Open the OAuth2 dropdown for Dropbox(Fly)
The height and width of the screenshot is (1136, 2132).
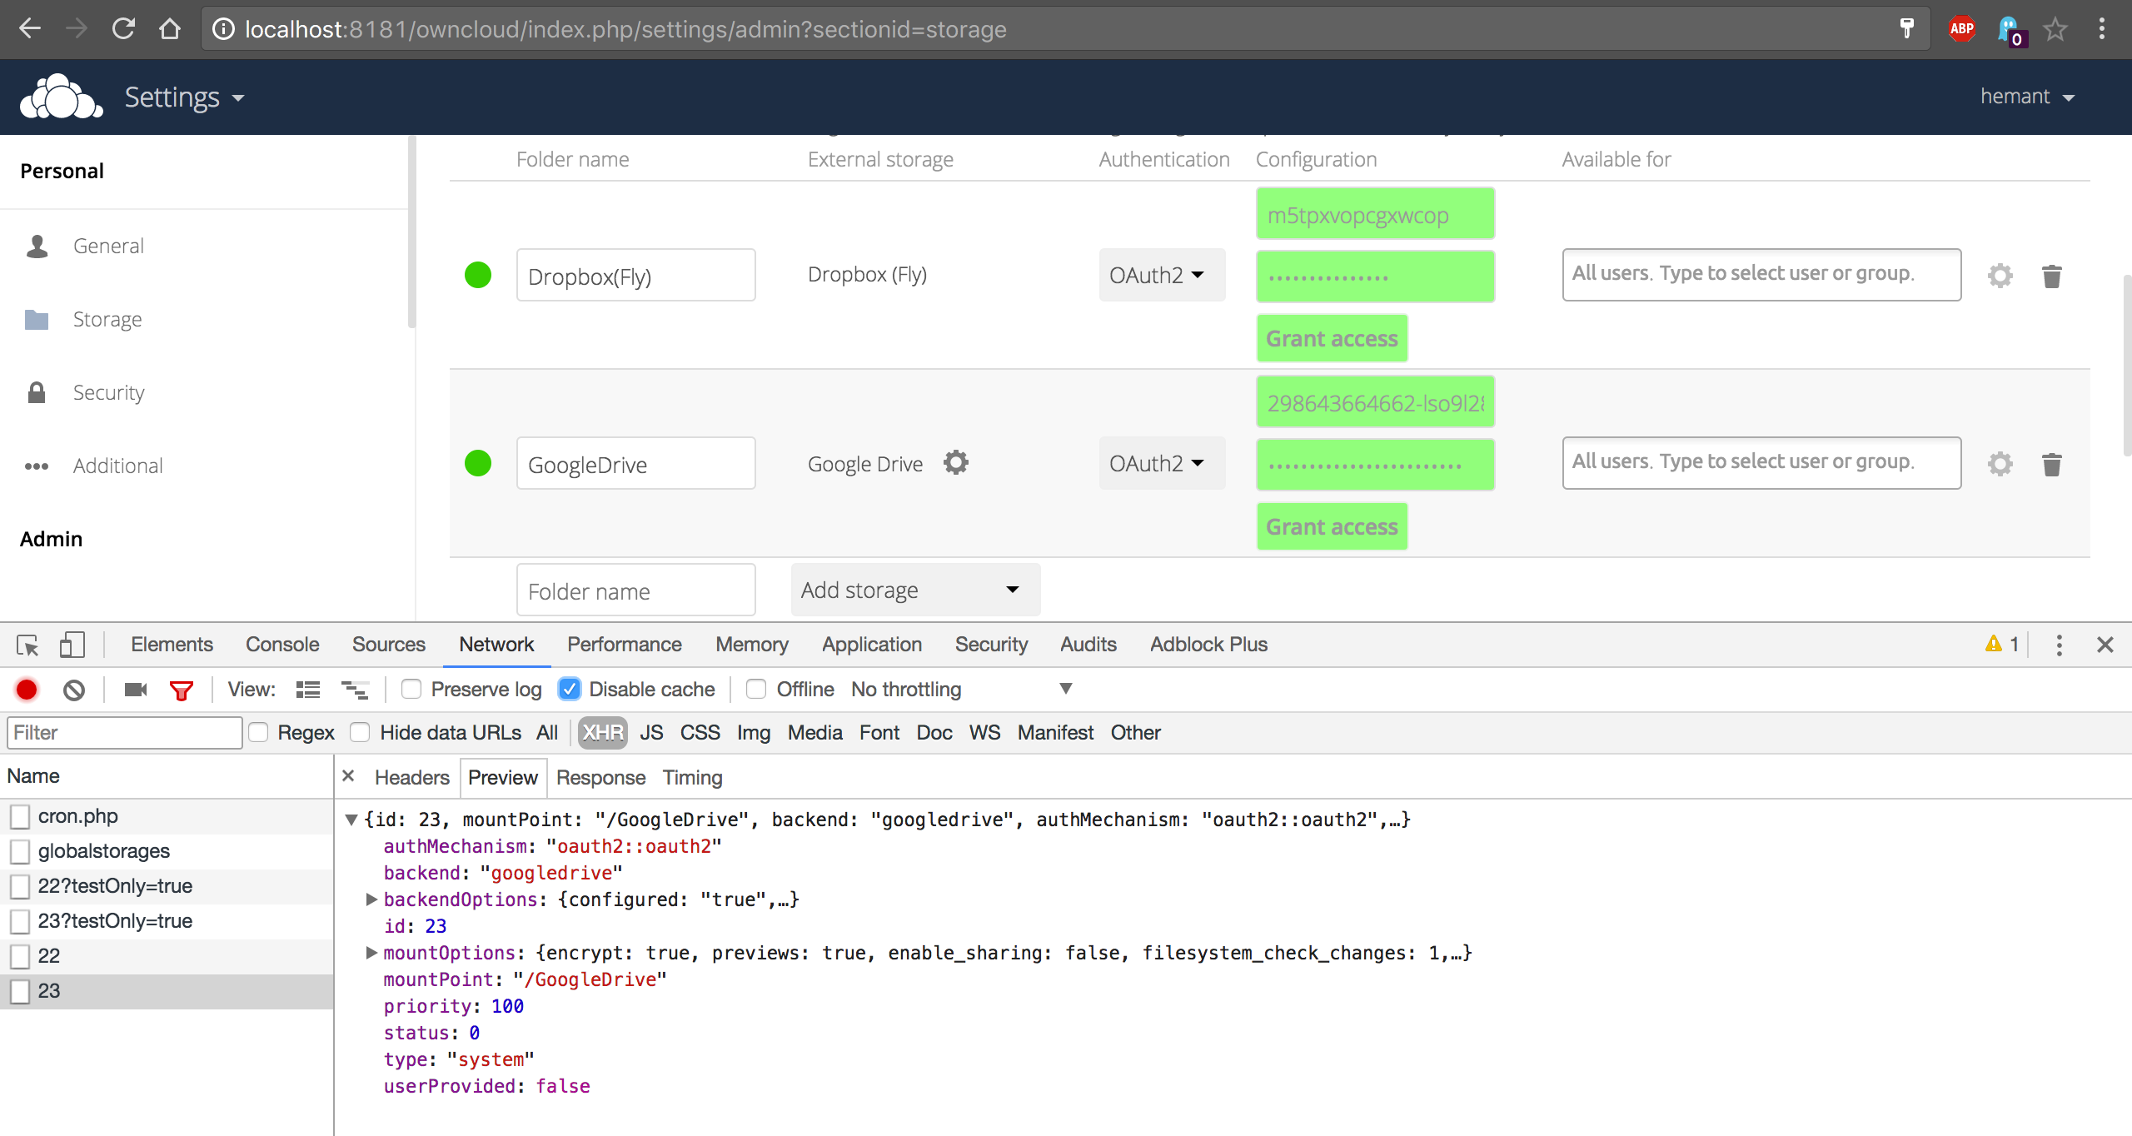[1161, 275]
